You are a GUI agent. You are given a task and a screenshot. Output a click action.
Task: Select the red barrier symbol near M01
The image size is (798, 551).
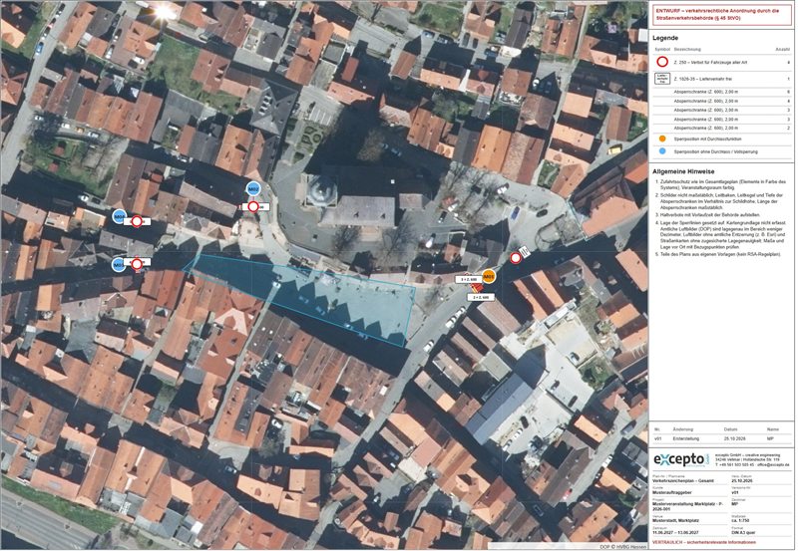point(477,289)
